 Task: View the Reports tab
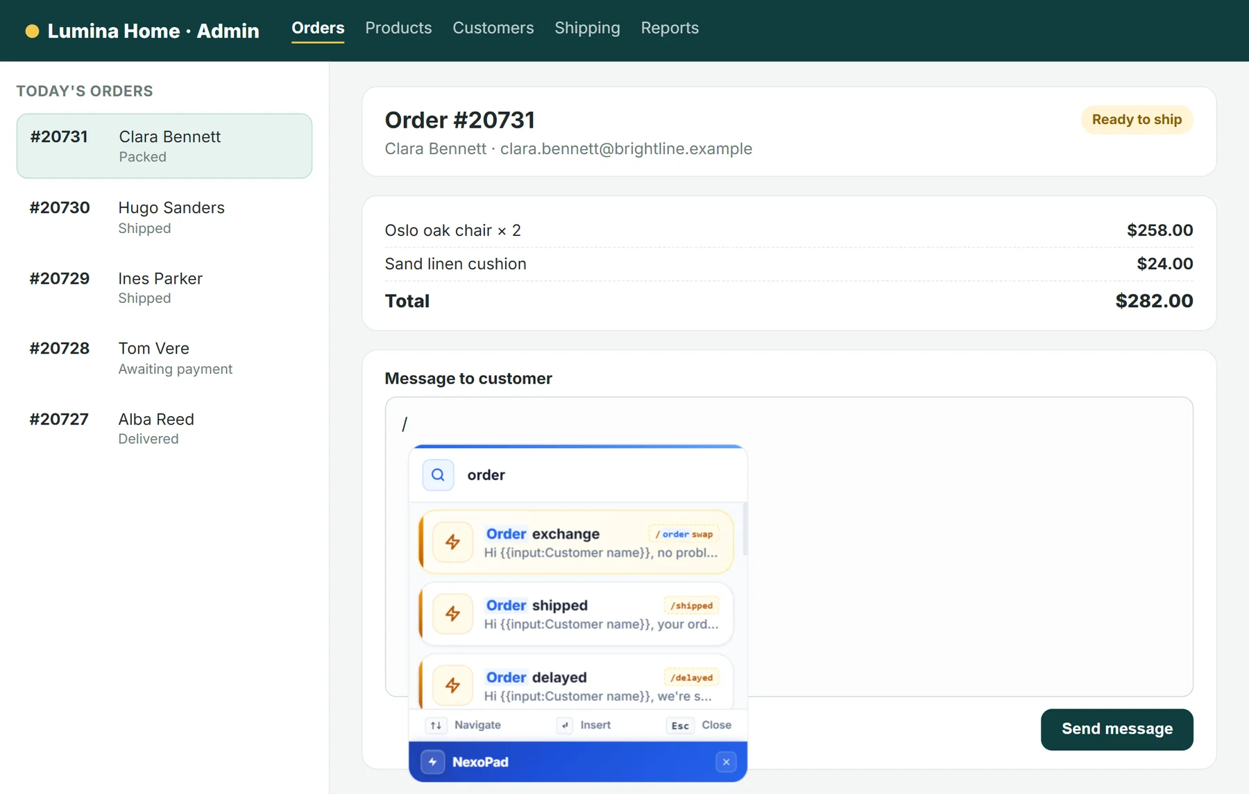pos(670,28)
